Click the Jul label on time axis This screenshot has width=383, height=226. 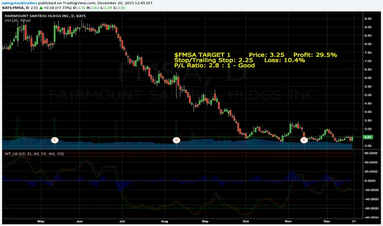(x=122, y=221)
